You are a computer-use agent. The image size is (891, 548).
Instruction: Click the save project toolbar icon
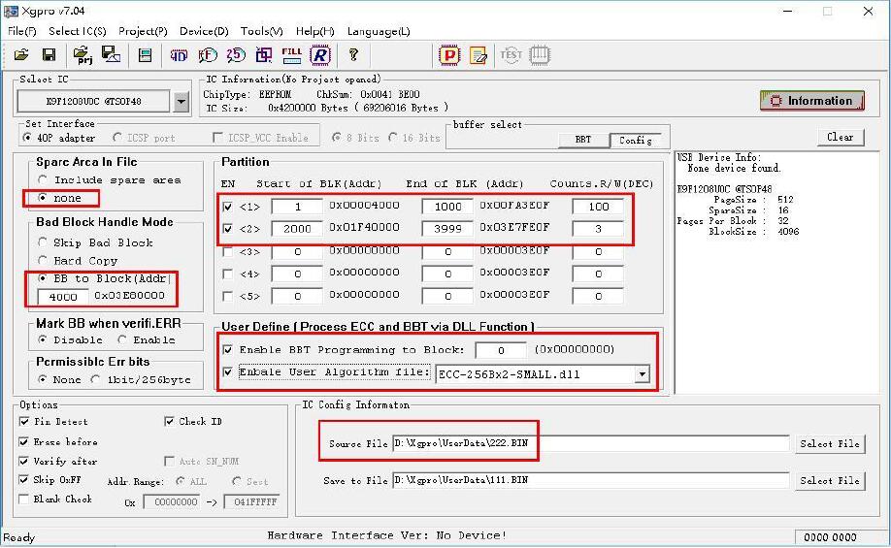click(111, 55)
